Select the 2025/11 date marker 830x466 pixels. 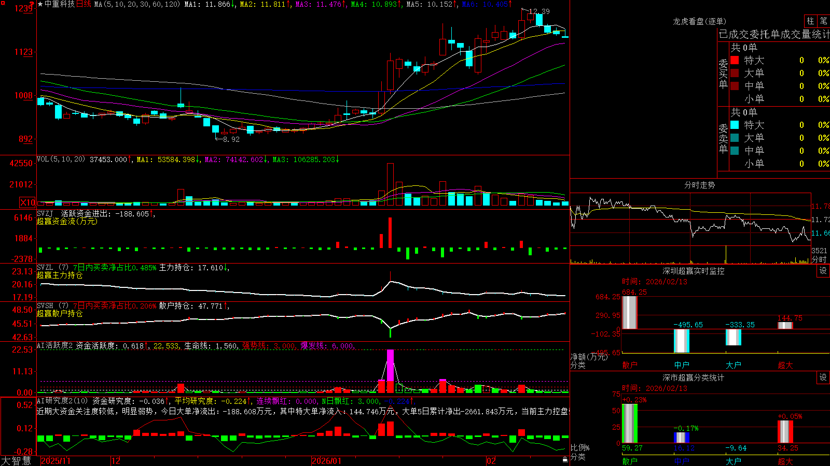[x=56, y=461]
